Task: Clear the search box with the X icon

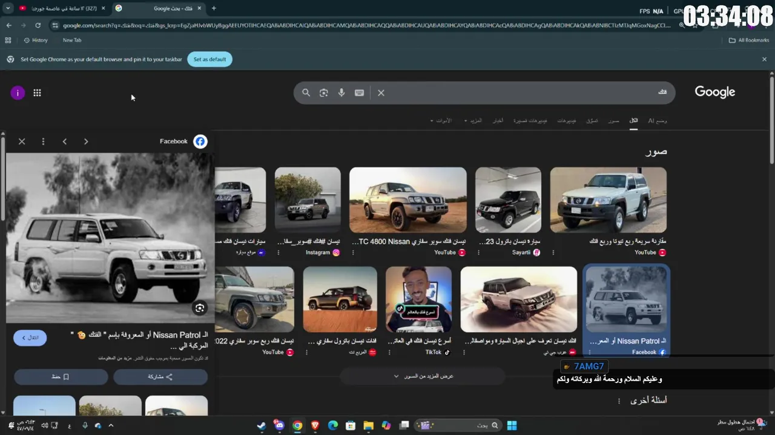Action: [381, 92]
